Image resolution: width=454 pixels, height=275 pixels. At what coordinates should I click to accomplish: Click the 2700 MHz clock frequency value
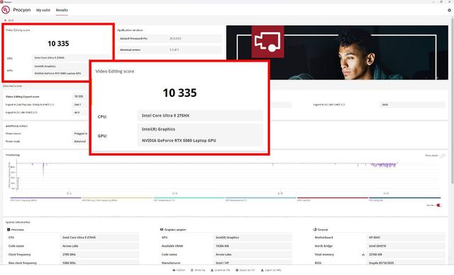coord(99,254)
